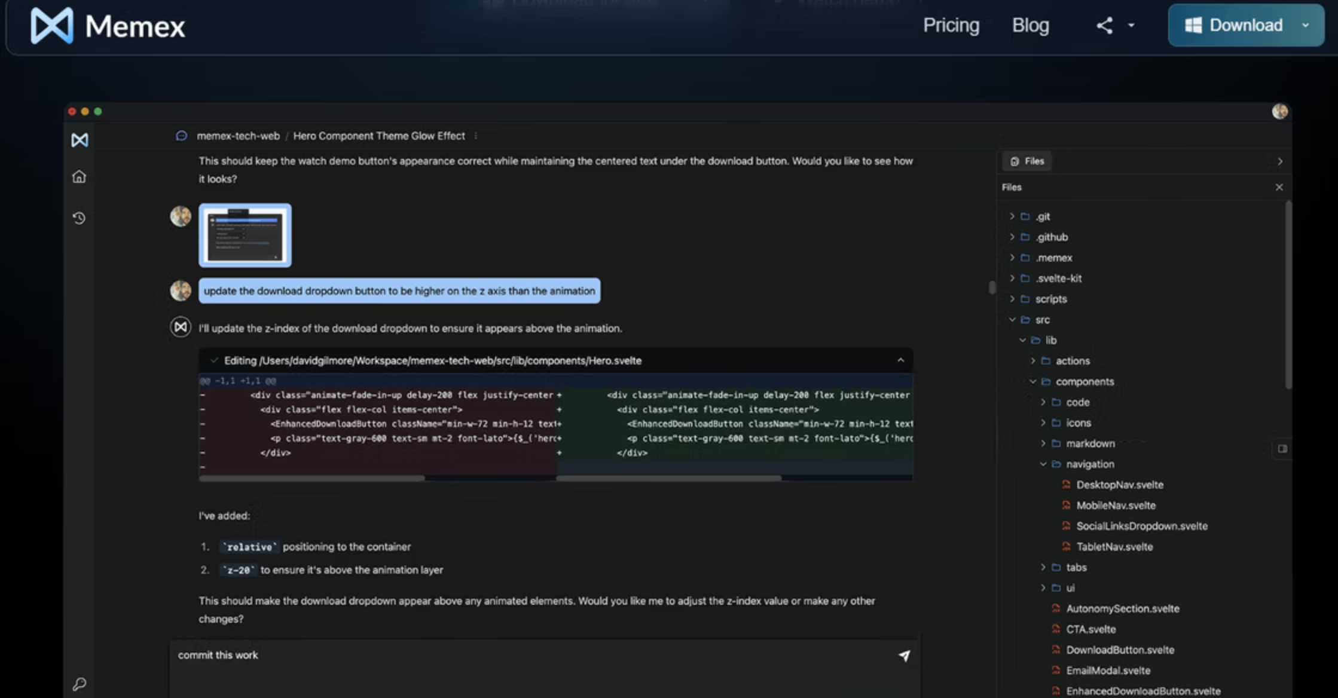Collapse the Hero.svelte editing diff block
This screenshot has width=1338, height=698.
901,360
